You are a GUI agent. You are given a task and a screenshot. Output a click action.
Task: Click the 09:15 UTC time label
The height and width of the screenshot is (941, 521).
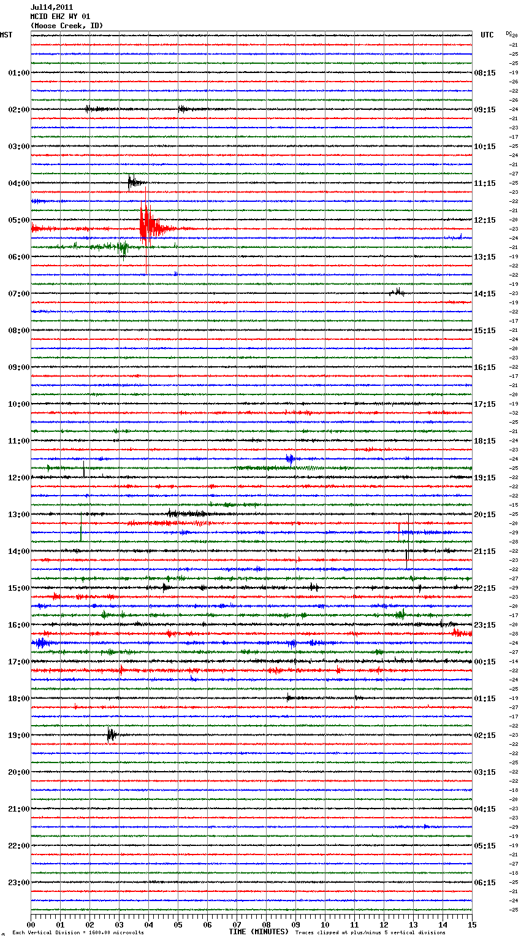click(x=485, y=110)
